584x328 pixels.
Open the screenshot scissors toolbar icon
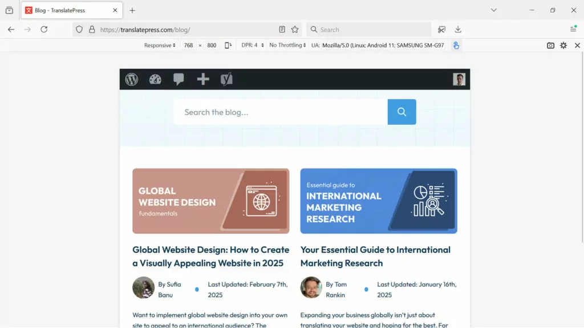442,30
